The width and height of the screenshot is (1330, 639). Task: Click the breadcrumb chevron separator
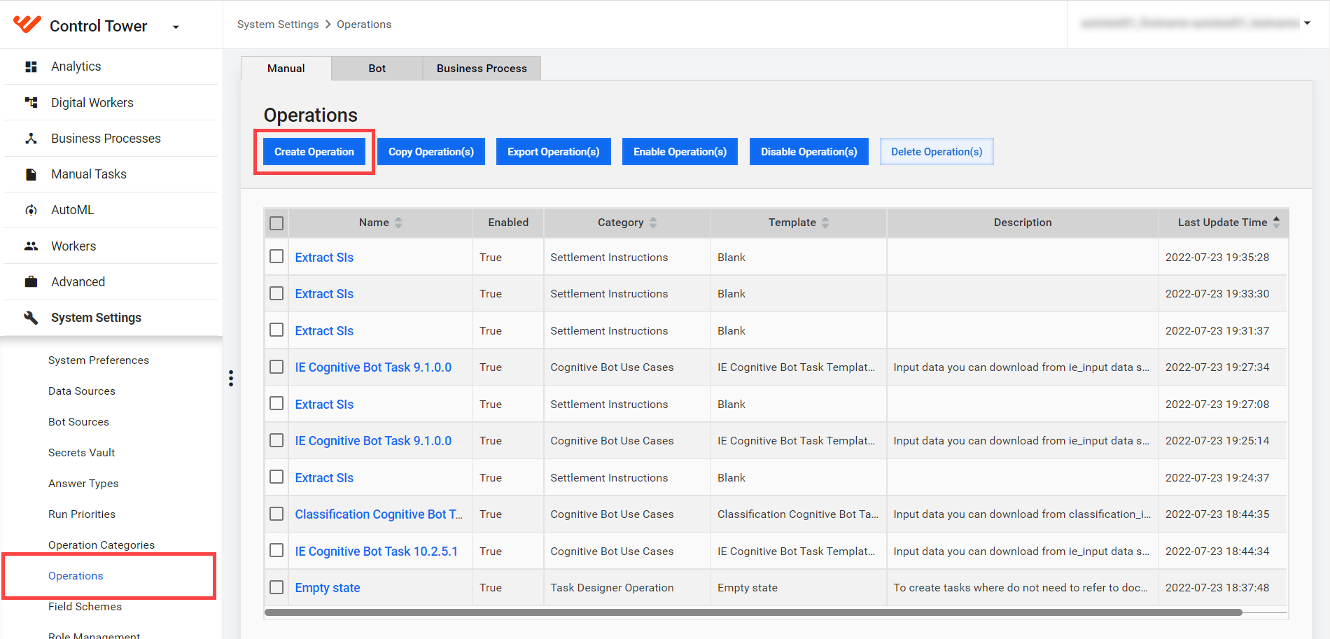pyautogui.click(x=328, y=24)
